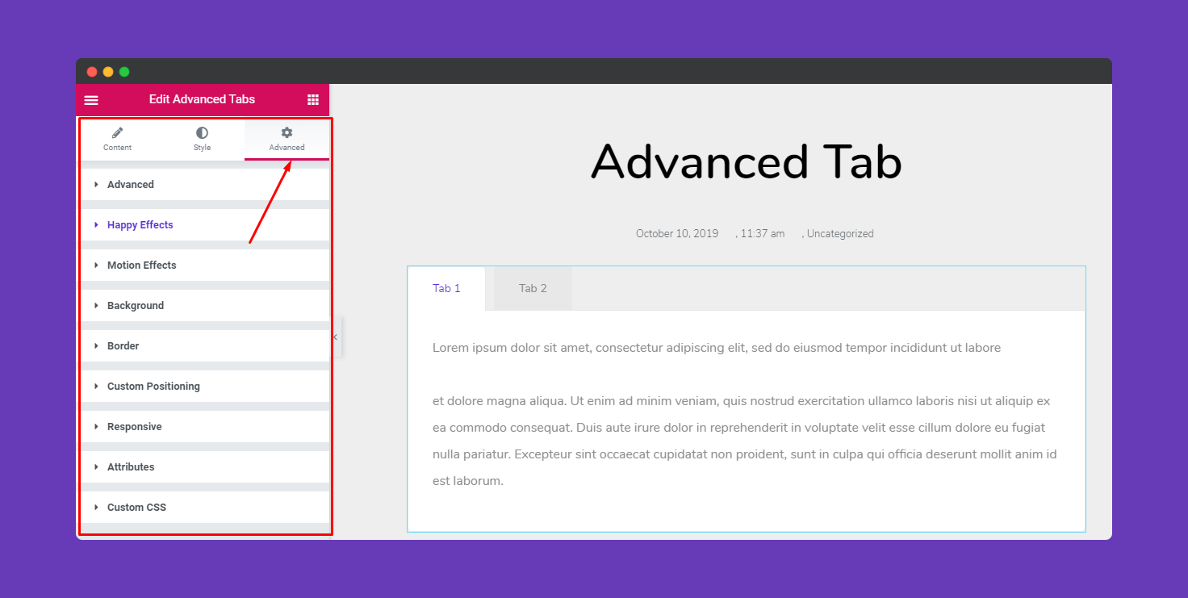Click the Custom Positioning section title
Image resolution: width=1188 pixels, height=598 pixels.
153,387
